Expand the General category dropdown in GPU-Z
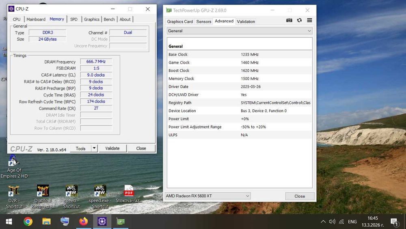 click(240, 31)
